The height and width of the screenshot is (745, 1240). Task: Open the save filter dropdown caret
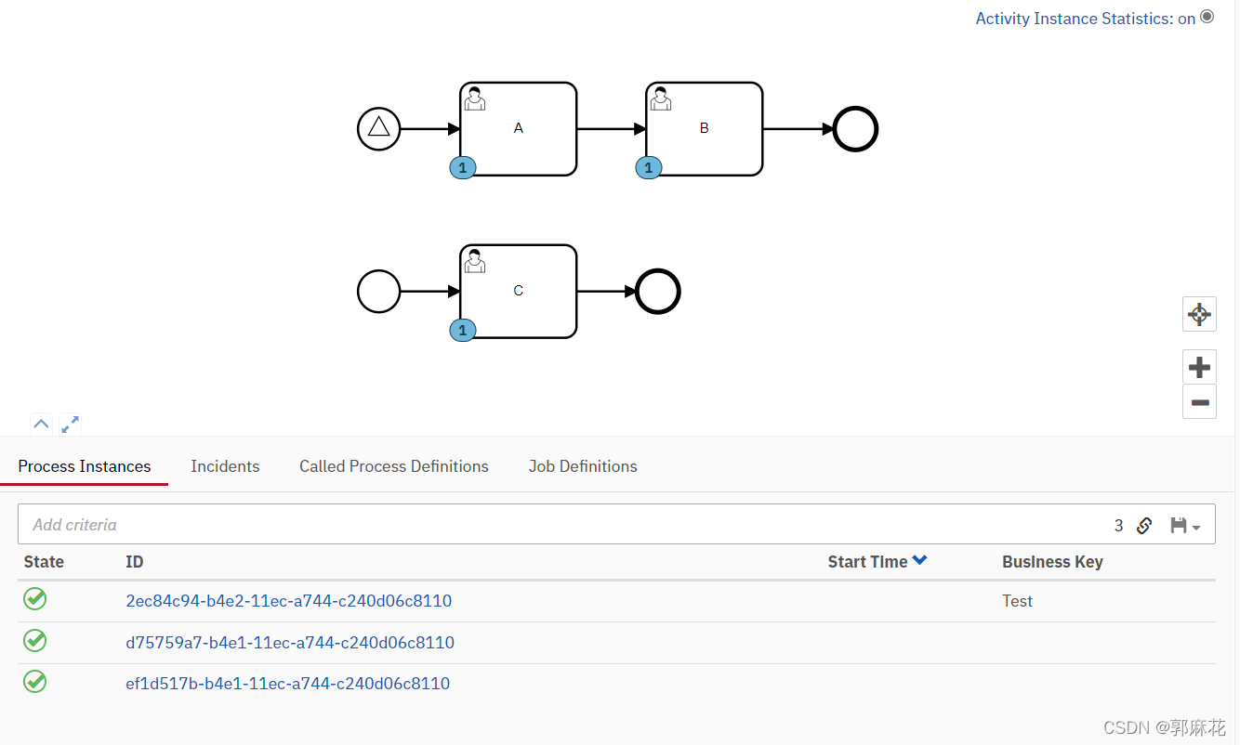pos(1195,526)
